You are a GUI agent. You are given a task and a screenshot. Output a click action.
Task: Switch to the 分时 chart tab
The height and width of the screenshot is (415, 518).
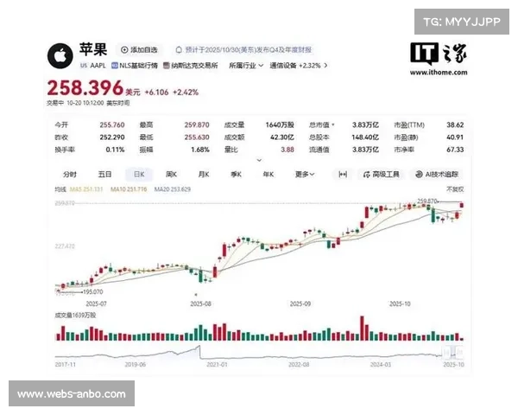coord(70,174)
